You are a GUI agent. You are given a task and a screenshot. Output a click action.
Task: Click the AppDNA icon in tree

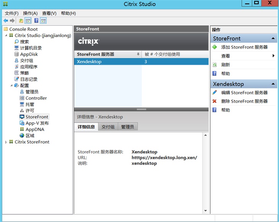tap(22, 129)
